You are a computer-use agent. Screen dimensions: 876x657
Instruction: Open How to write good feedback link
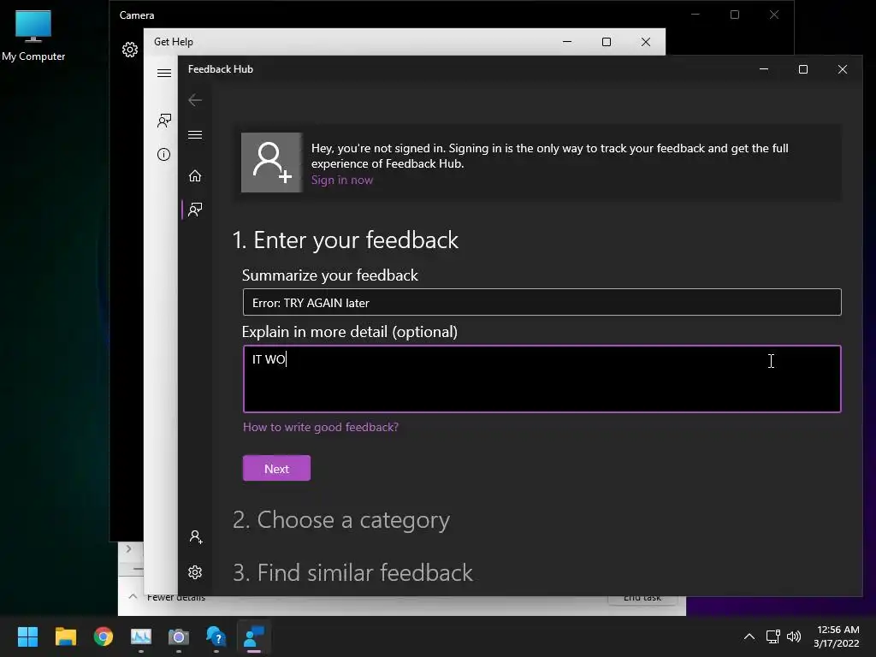pos(321,427)
